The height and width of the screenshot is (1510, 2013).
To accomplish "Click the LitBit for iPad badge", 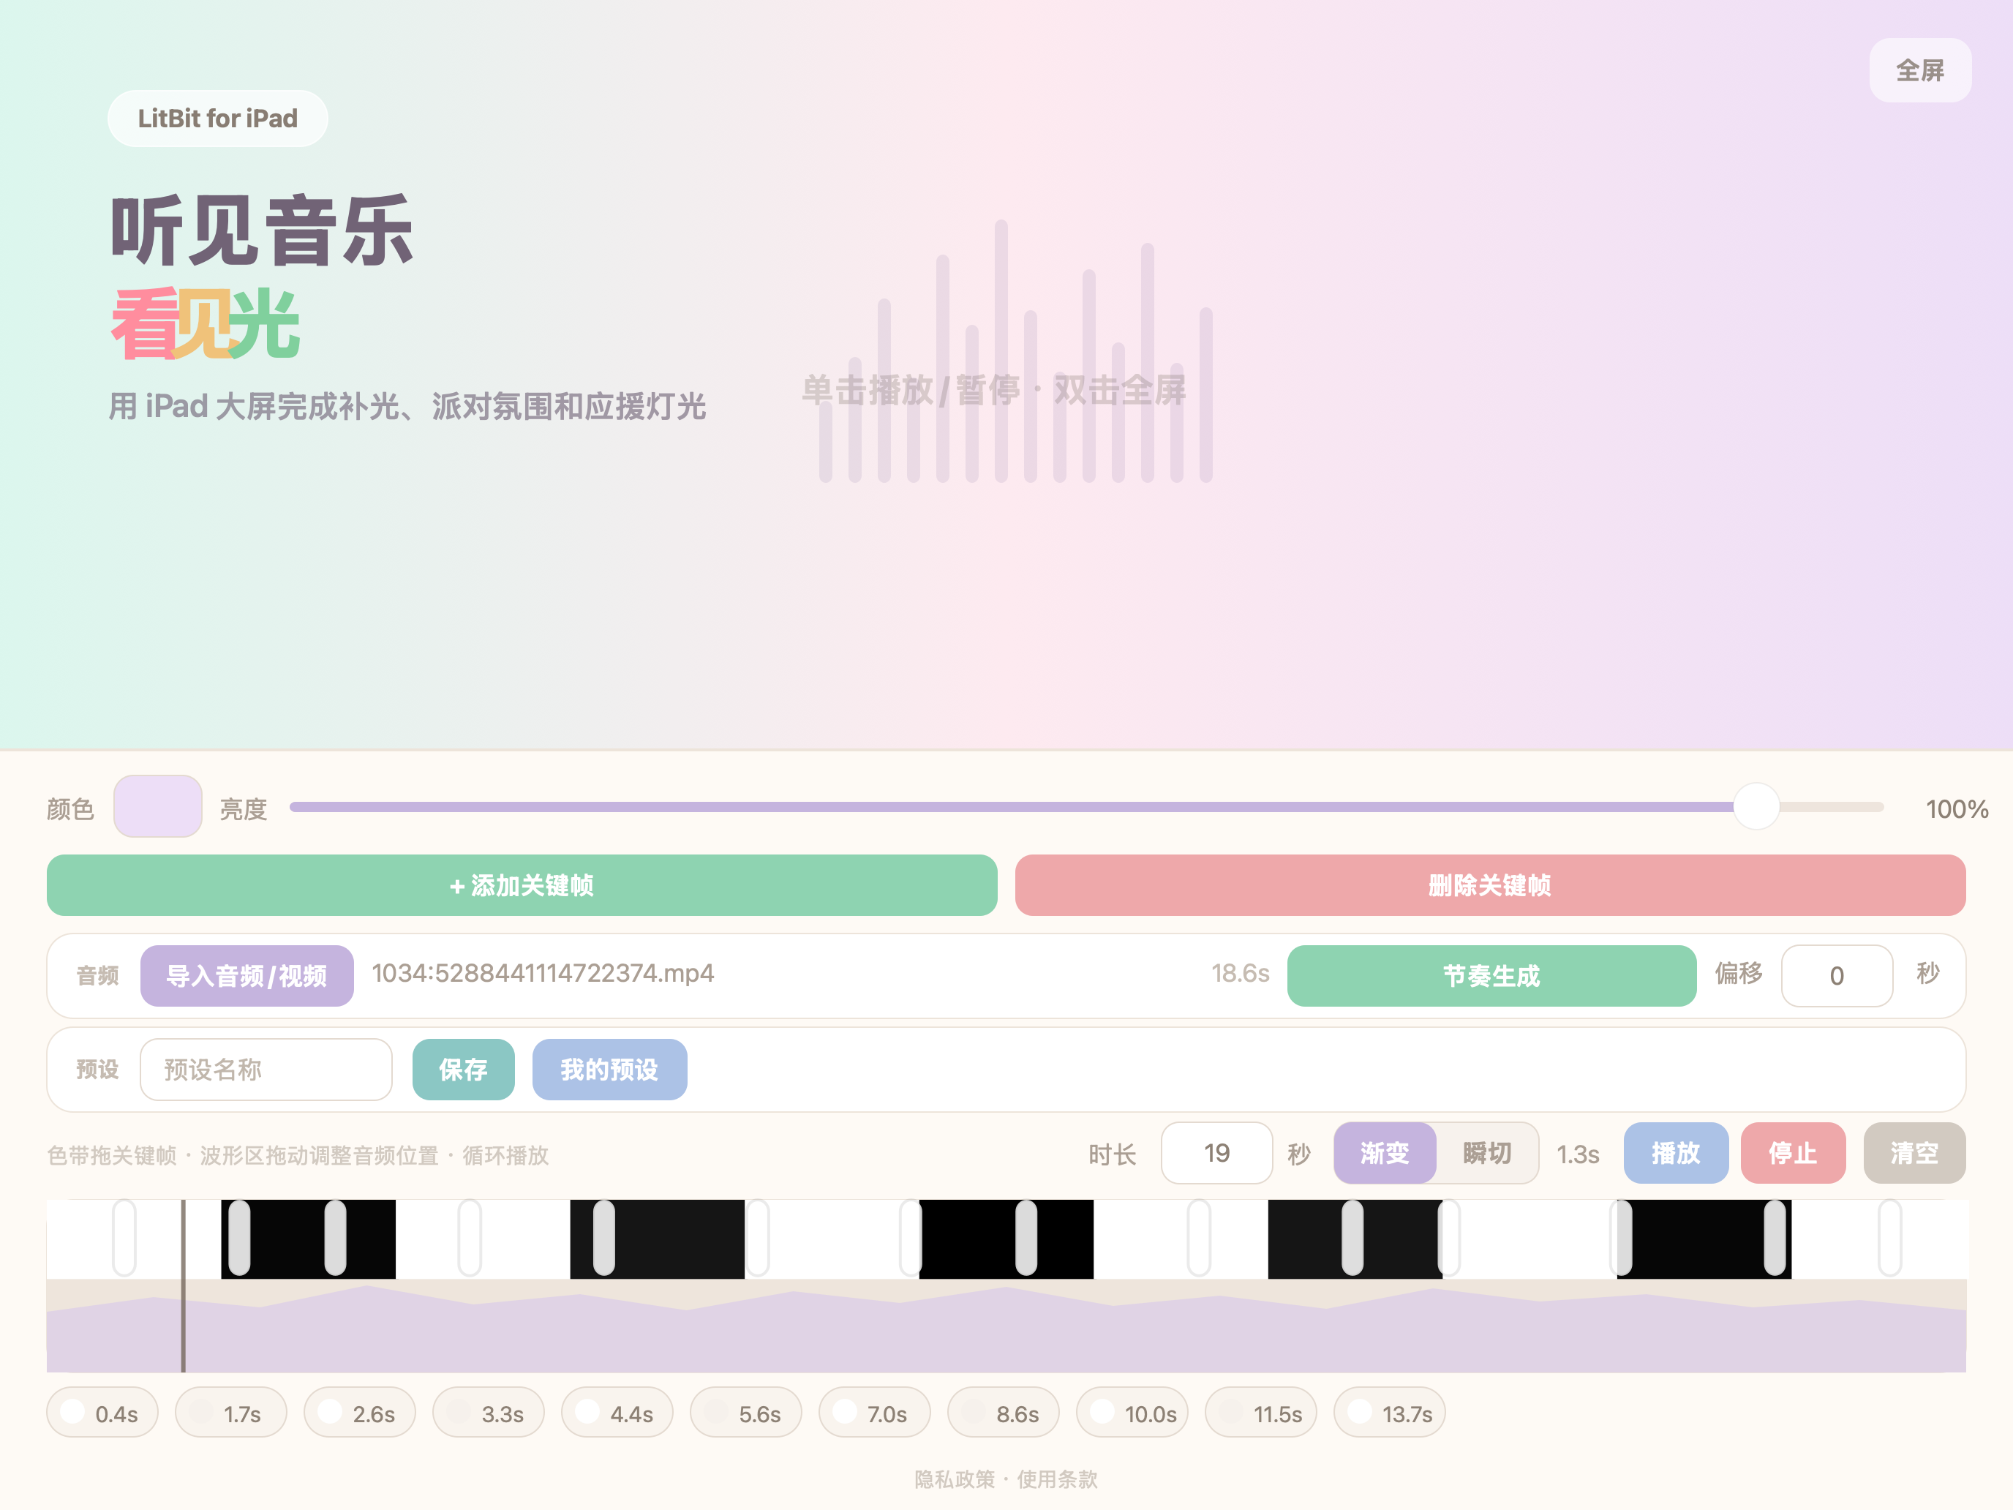I will (217, 119).
